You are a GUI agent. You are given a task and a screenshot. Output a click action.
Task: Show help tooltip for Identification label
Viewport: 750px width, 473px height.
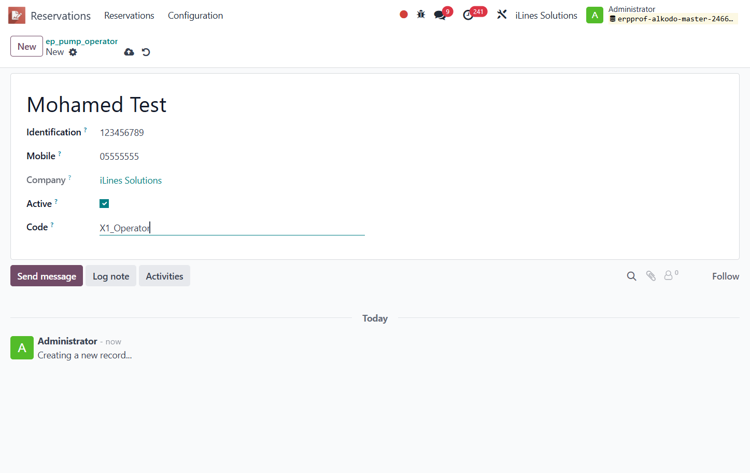click(86, 130)
